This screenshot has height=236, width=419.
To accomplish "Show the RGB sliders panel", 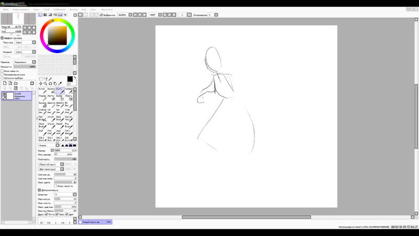I will (45, 15).
